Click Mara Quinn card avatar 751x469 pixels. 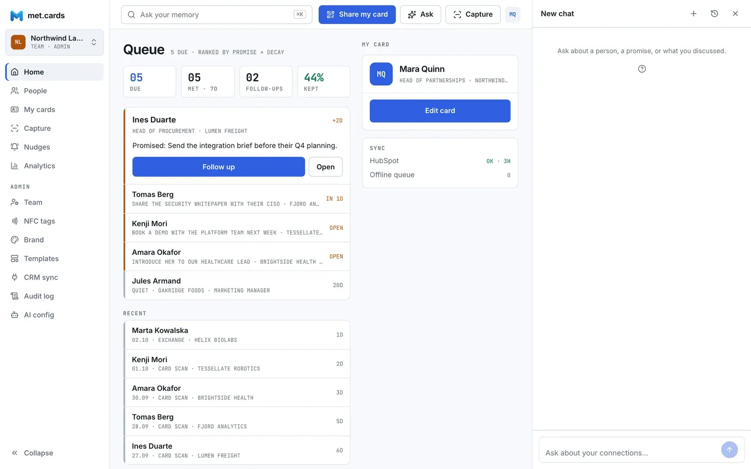pyautogui.click(x=381, y=74)
